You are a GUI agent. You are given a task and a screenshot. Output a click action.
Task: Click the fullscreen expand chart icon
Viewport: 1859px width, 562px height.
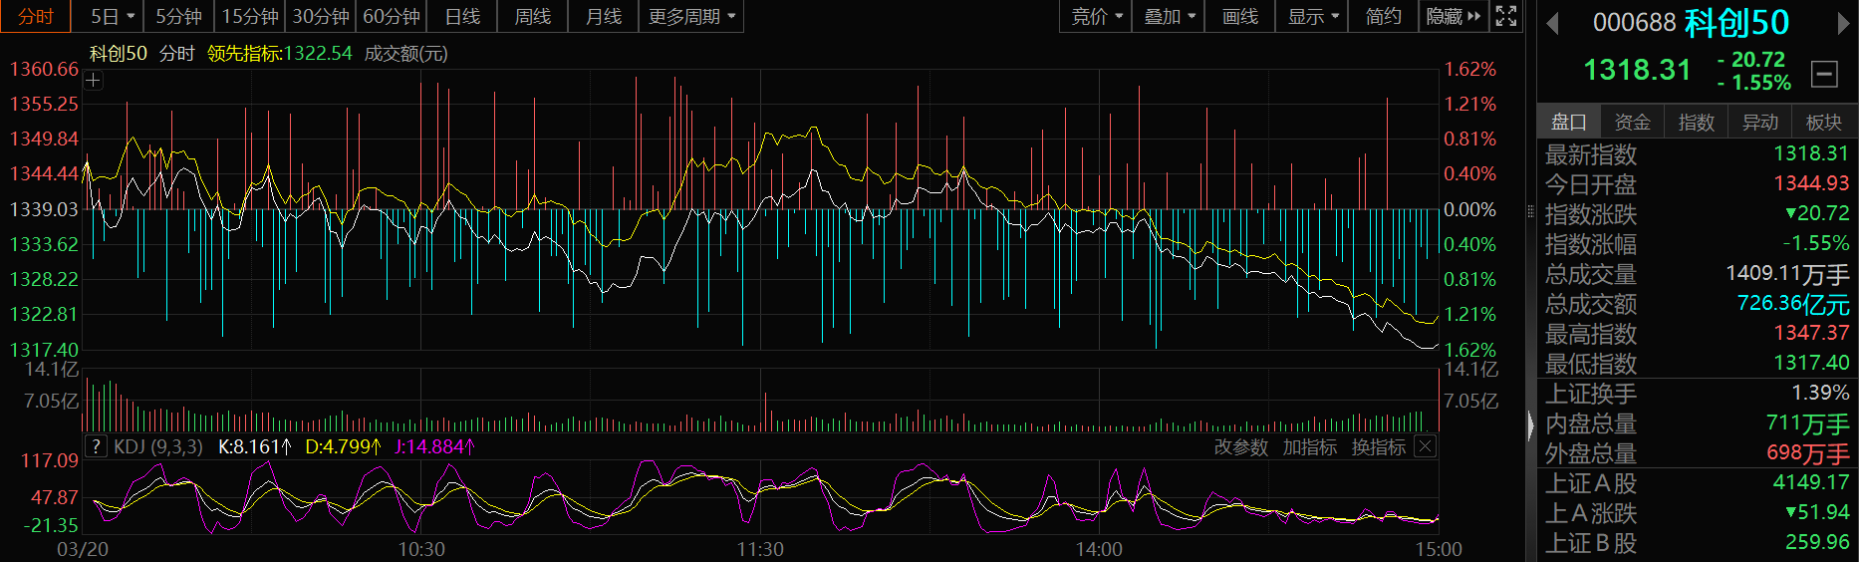1506,16
